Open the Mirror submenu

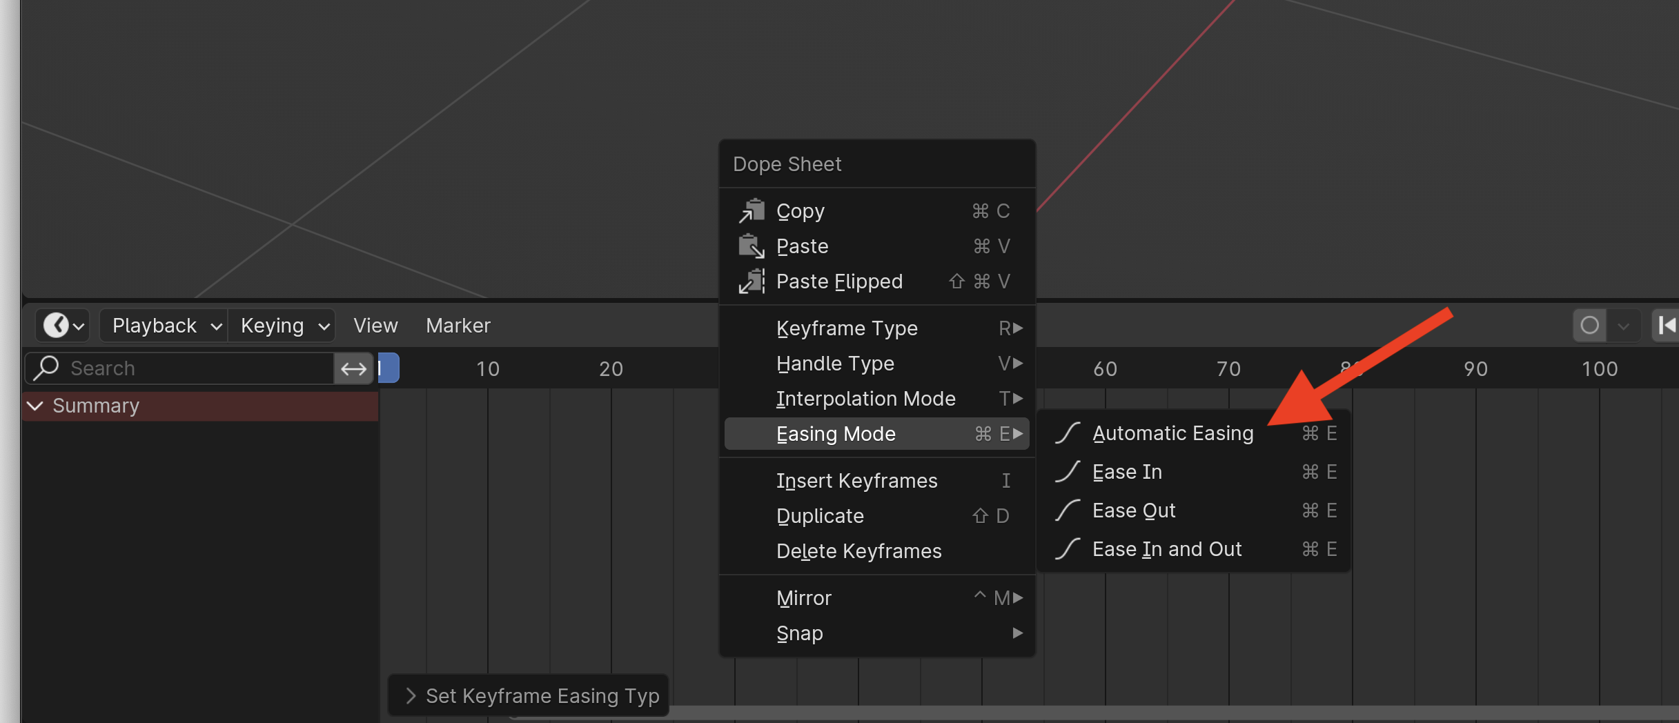click(876, 598)
